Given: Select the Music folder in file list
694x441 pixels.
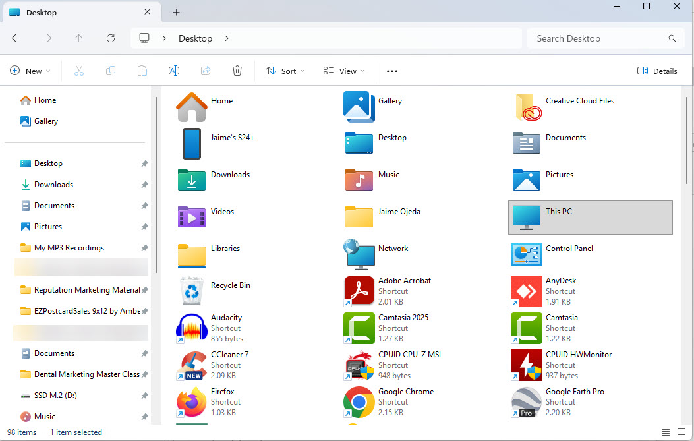Looking at the screenshot, I should (x=359, y=180).
